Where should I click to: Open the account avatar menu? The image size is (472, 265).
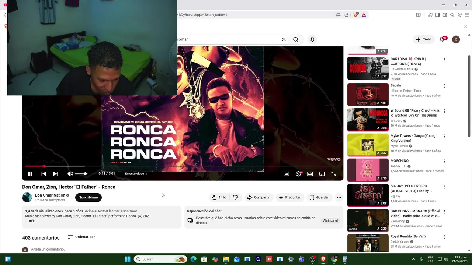[456, 39]
